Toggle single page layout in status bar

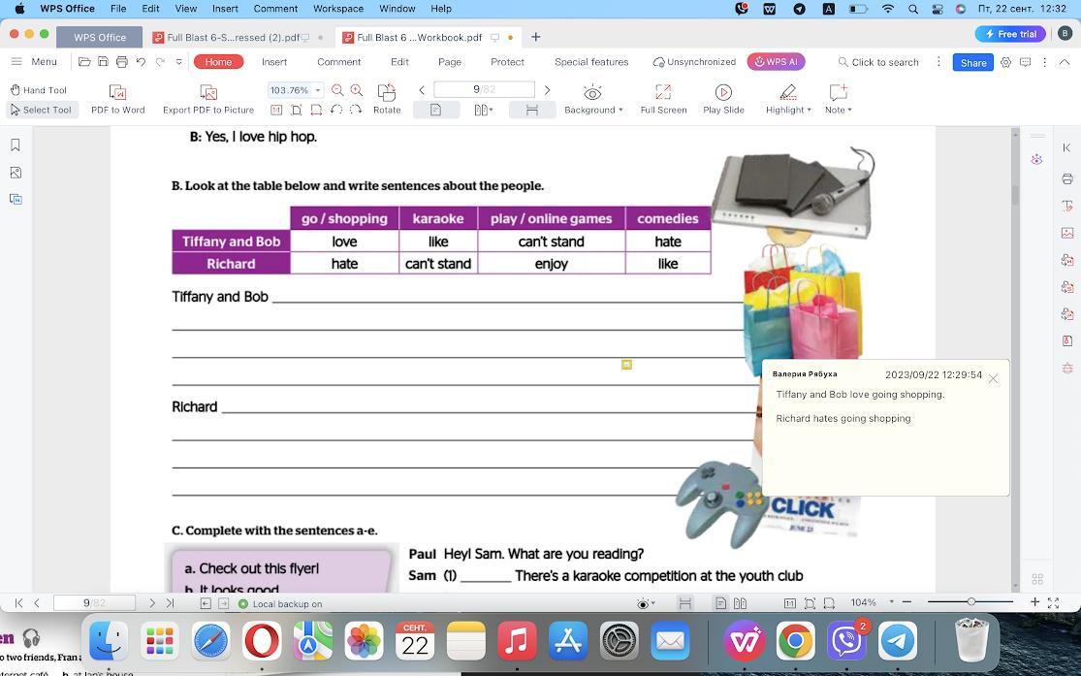720,603
